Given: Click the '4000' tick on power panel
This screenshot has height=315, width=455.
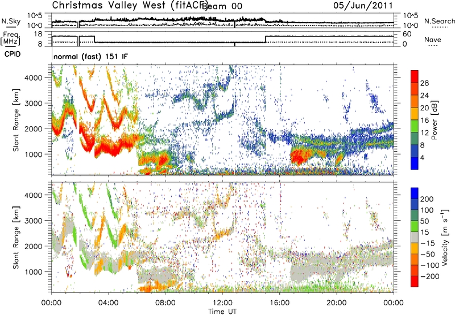Looking at the screenshot, I should pyautogui.click(x=33, y=78).
